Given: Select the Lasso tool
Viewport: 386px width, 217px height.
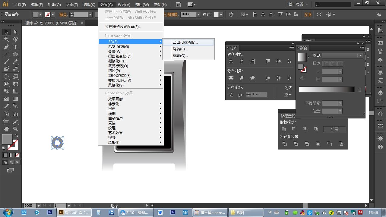Looking at the screenshot, I should pyautogui.click(x=15, y=39).
